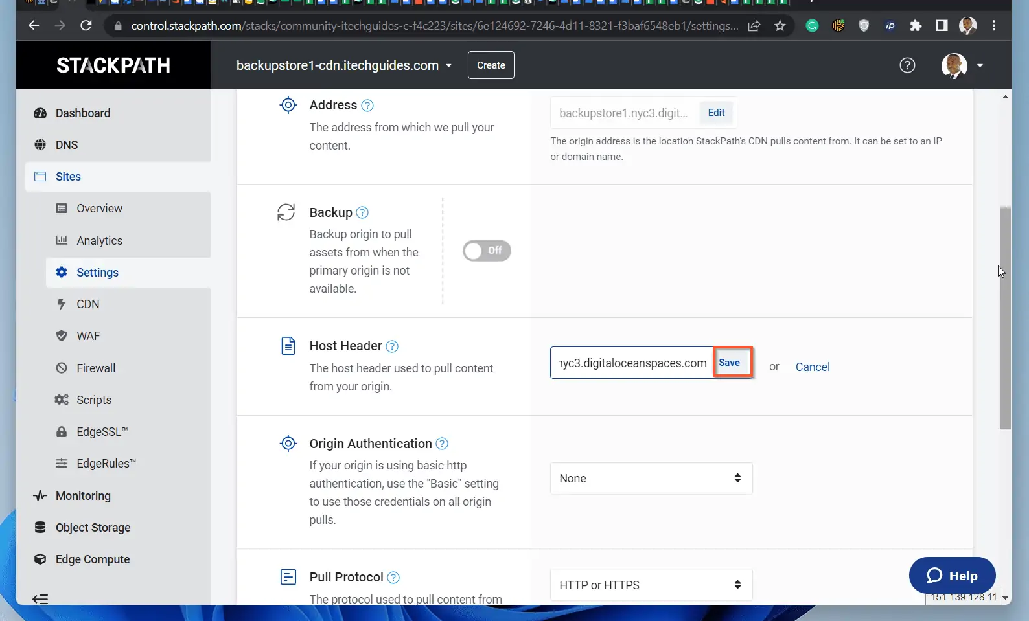Click the help icon beside Pull Protocol
This screenshot has width=1029, height=621.
393,577
